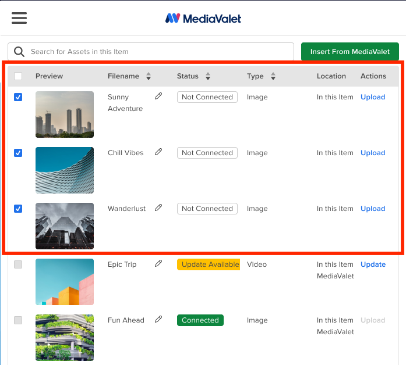Click the Wanderlust filename text

point(126,209)
